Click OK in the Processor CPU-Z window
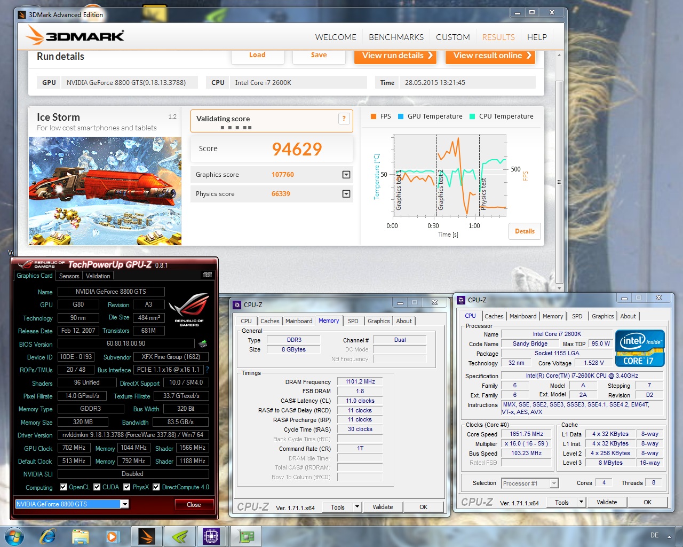This screenshot has width=683, height=547. click(x=647, y=502)
